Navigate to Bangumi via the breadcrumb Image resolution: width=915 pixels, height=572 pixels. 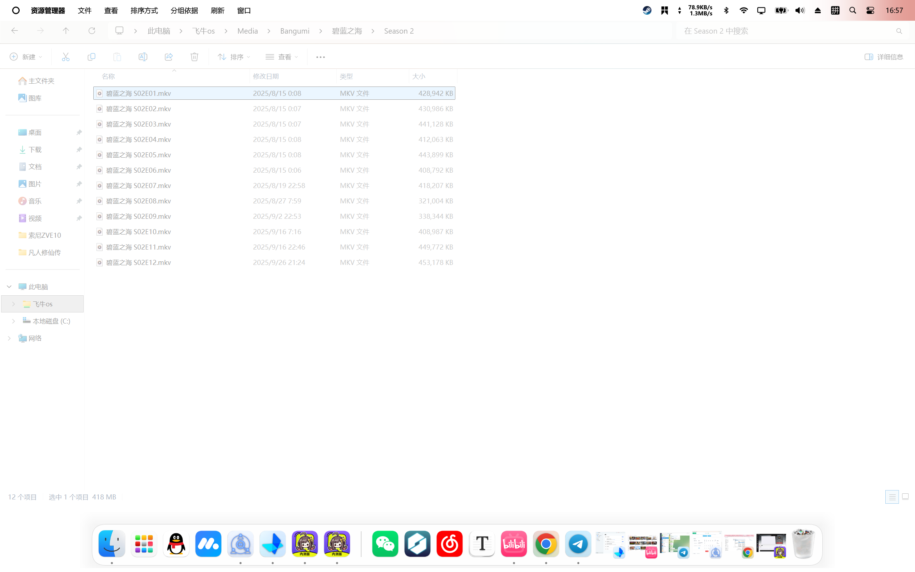click(295, 31)
